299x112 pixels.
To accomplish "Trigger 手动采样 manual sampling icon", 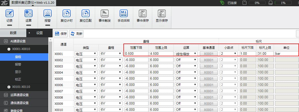I will coord(124,13).
